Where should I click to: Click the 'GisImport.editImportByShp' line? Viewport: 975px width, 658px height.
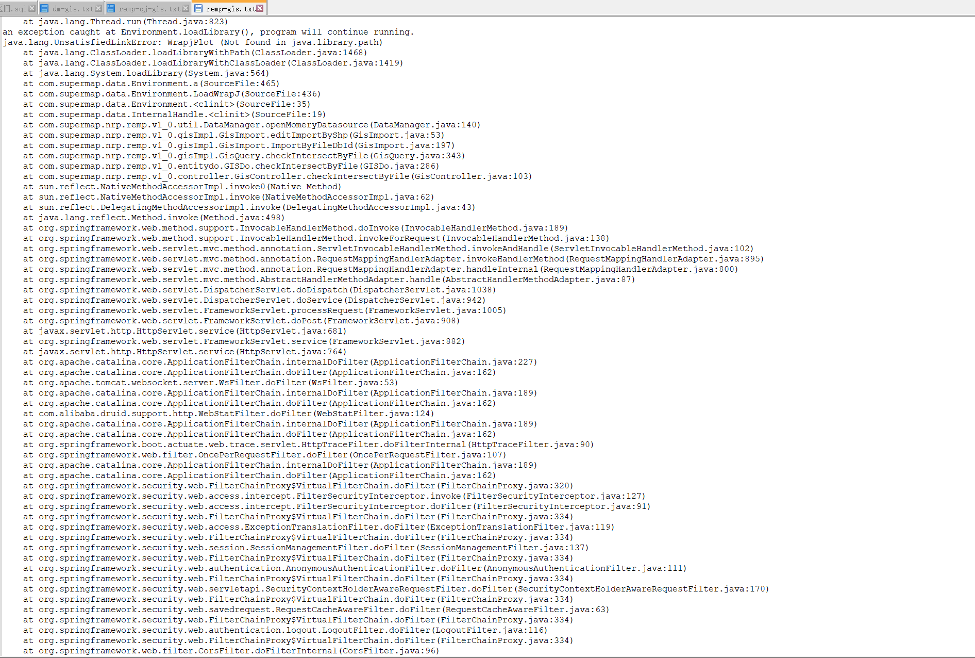click(234, 135)
